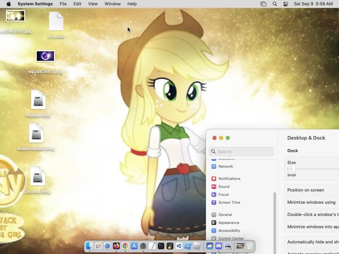Open the Apple menu
This screenshot has height=254, width=339.
(x=9, y=4)
